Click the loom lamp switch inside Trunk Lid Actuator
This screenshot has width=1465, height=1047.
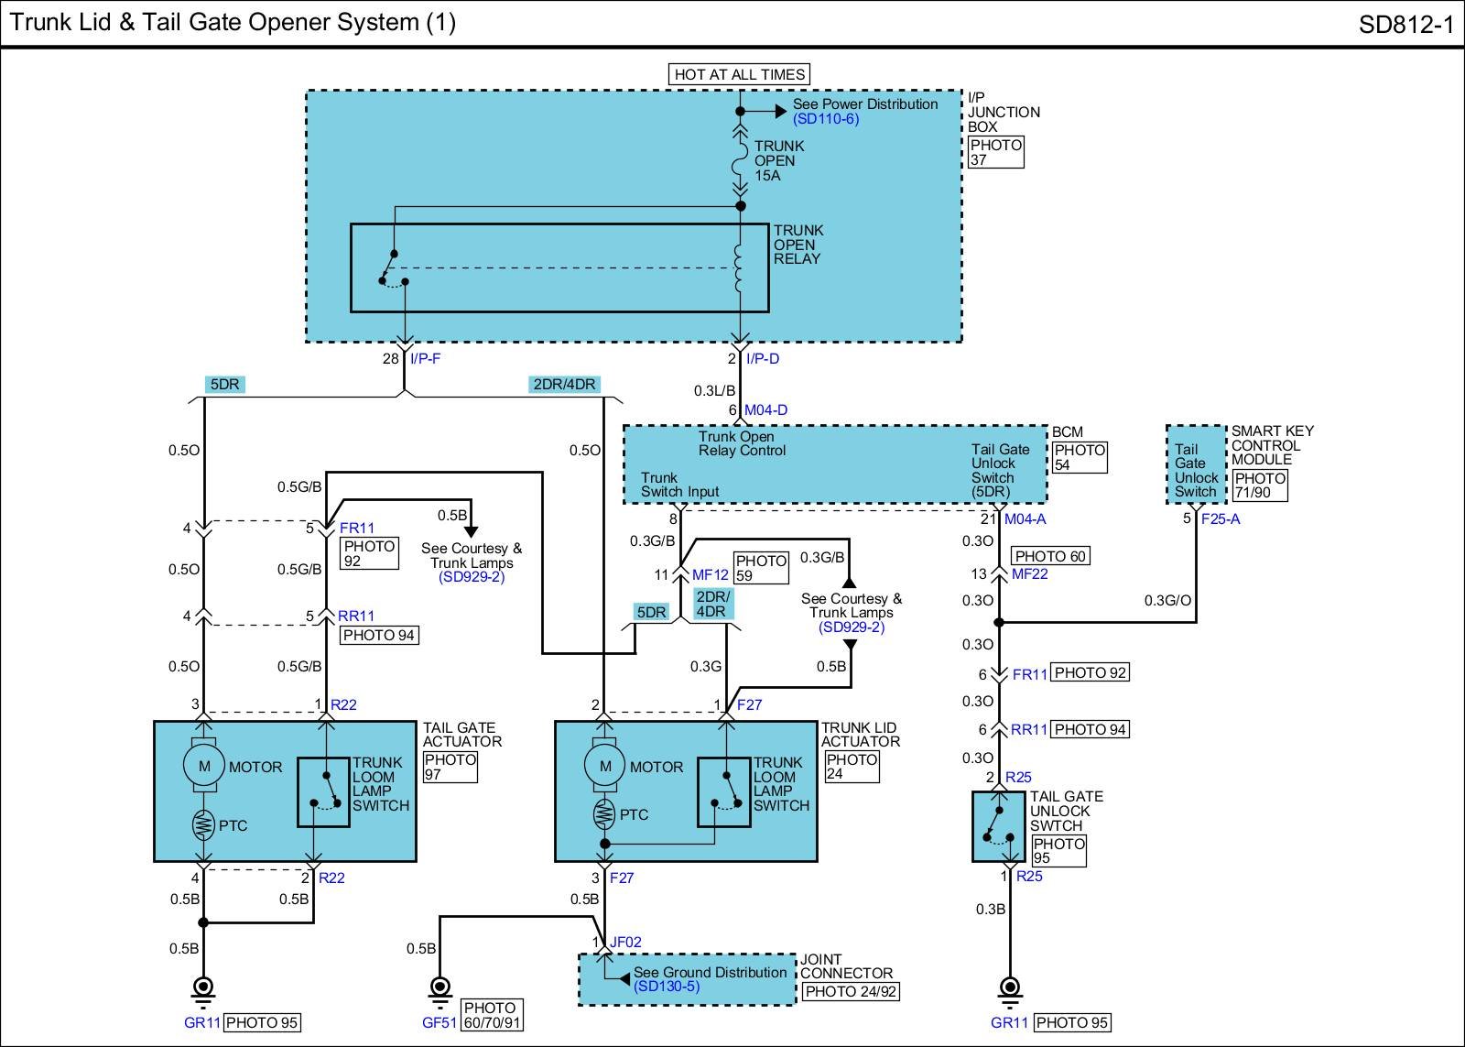click(x=724, y=792)
